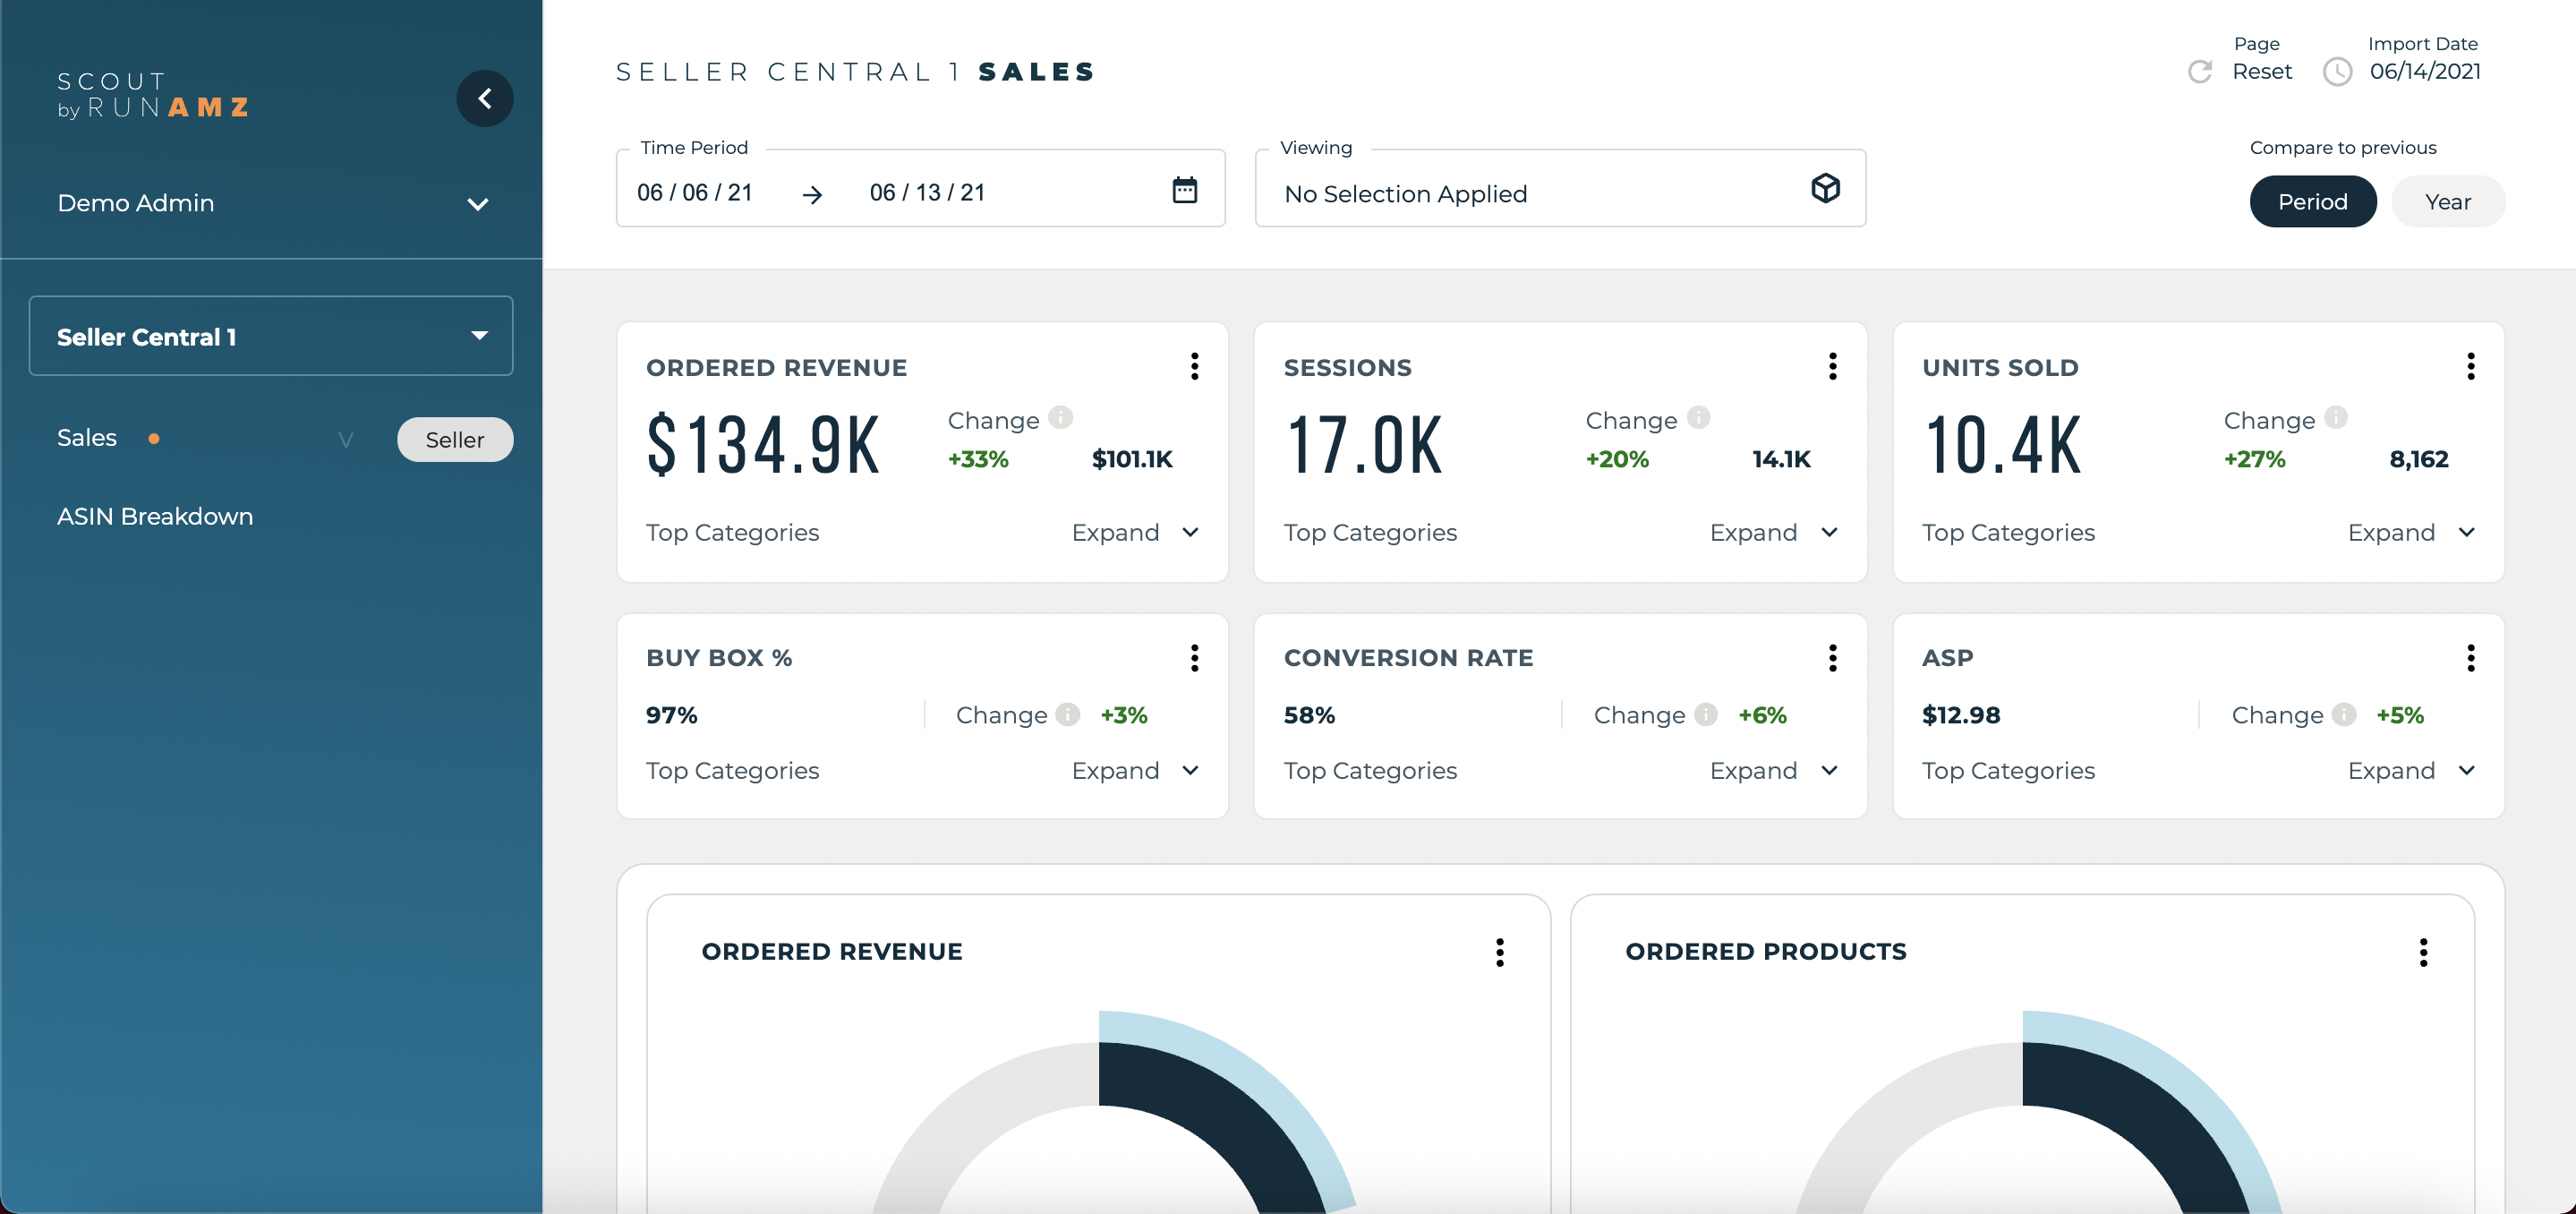The width and height of the screenshot is (2576, 1214).
Task: Click the info icon beside Sessions Change
Action: [x=1698, y=417]
